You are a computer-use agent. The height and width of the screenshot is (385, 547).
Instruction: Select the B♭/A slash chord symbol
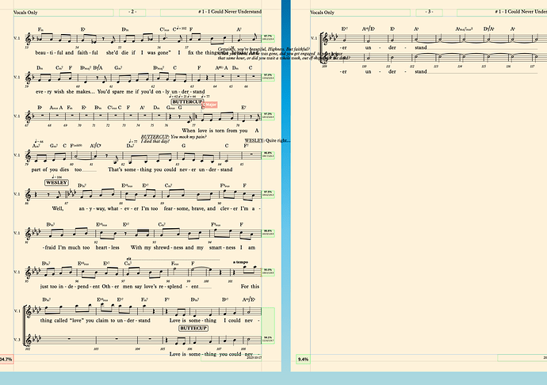pyautogui.click(x=98, y=67)
